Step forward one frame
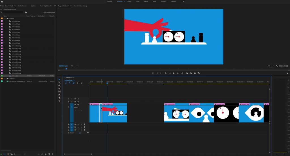This screenshot has width=290, height=156. tap(178, 73)
